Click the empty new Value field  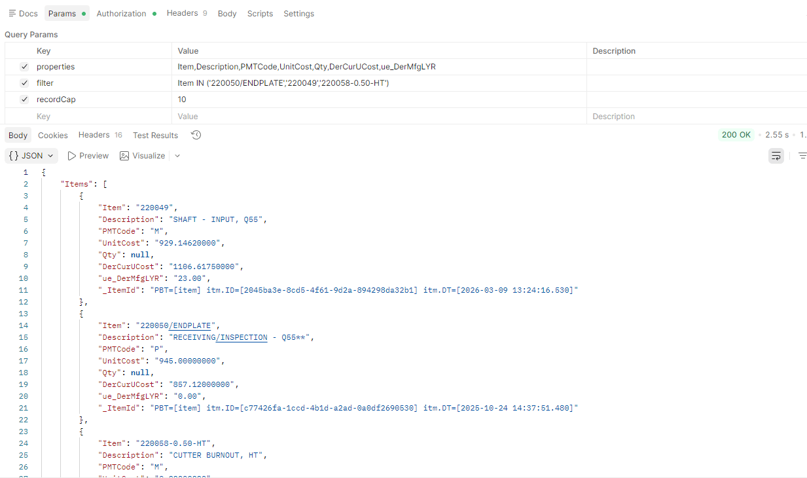click(x=380, y=116)
